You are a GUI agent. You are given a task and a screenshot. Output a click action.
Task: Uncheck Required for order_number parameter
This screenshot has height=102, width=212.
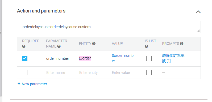point(25,58)
